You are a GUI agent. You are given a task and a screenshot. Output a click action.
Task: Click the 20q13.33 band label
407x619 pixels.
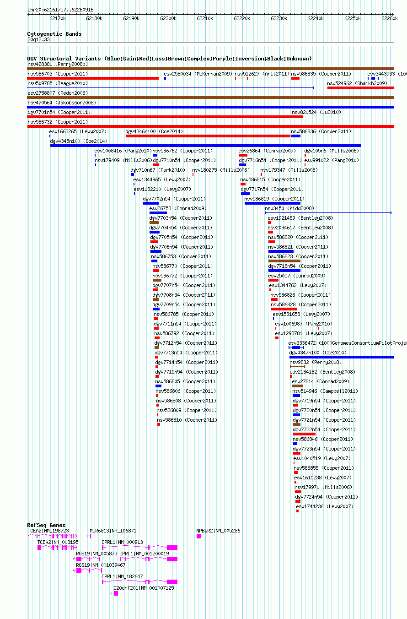tap(38, 39)
